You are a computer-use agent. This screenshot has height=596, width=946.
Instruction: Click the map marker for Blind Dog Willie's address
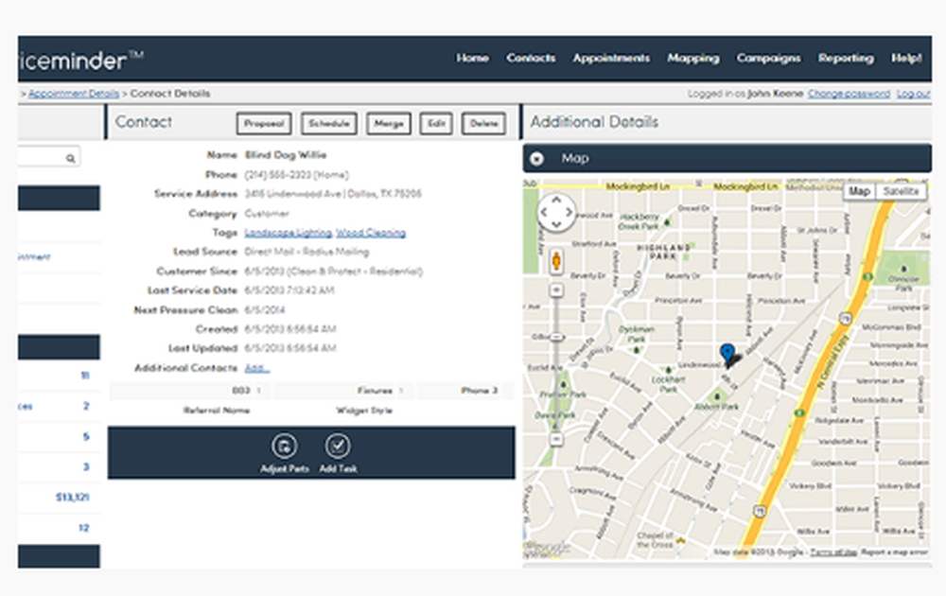pos(728,352)
